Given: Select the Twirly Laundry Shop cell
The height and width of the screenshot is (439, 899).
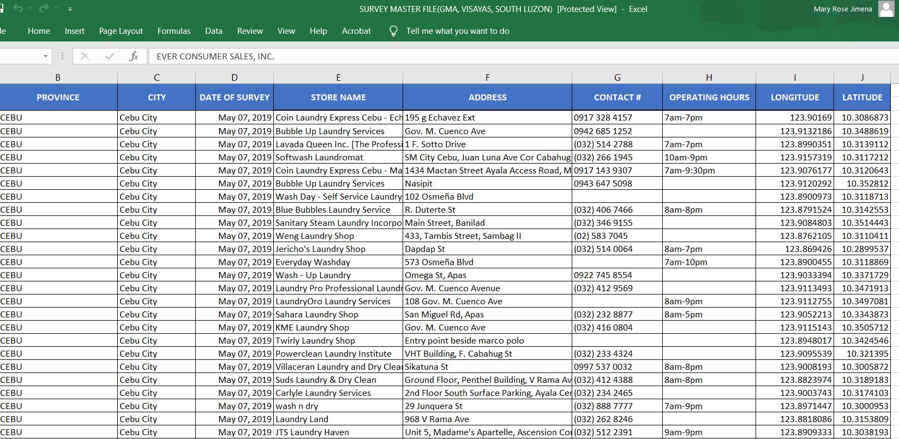Looking at the screenshot, I should tap(338, 340).
